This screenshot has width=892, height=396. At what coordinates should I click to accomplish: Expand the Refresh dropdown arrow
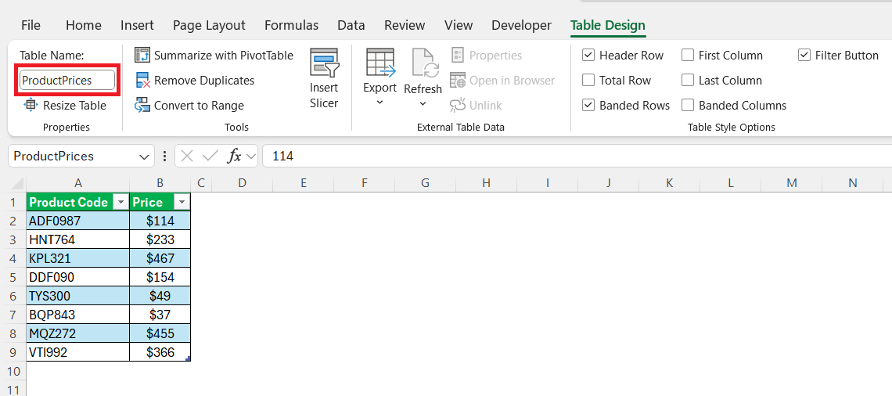click(423, 104)
